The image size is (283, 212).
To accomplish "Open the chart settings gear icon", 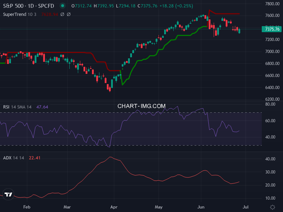I will (272, 207).
